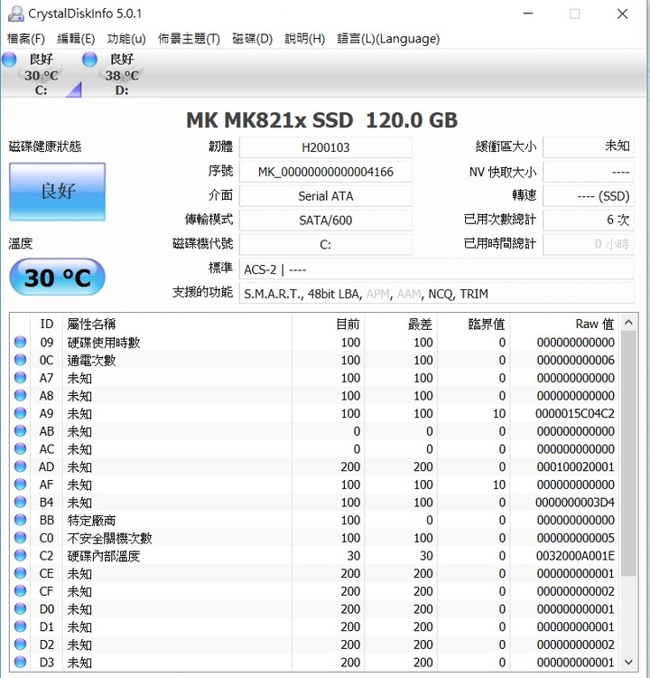Click the buffer size field 未知
Screen dimensions: 650x678
pos(589,147)
